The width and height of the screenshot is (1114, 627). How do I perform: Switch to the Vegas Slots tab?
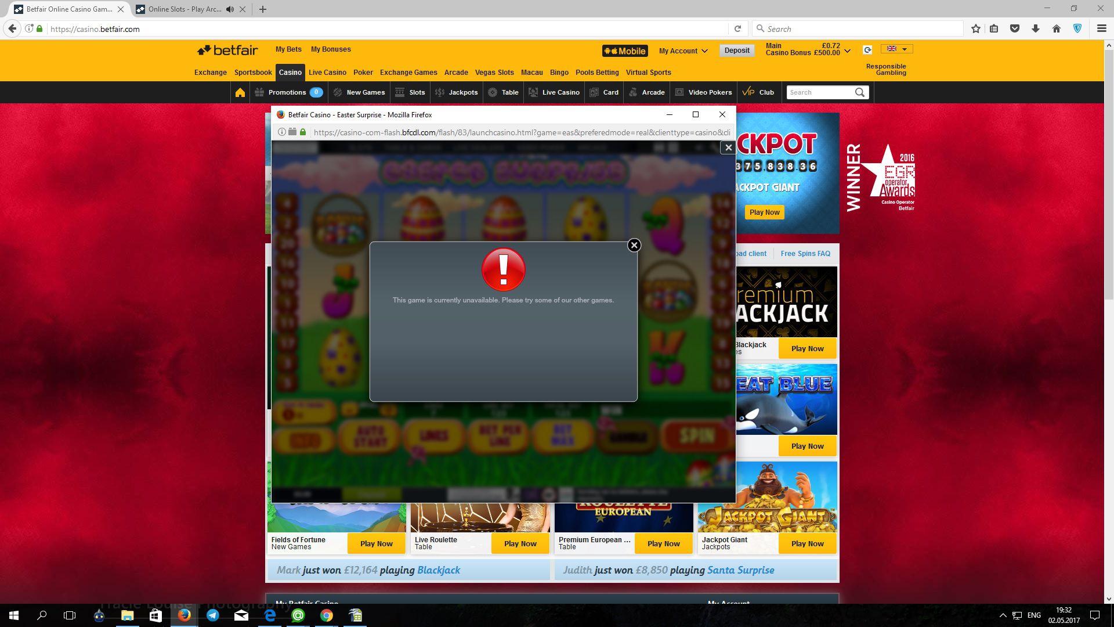coord(494,73)
